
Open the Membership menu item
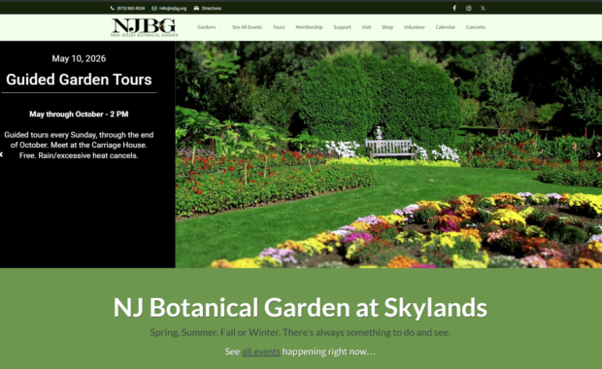coord(309,27)
